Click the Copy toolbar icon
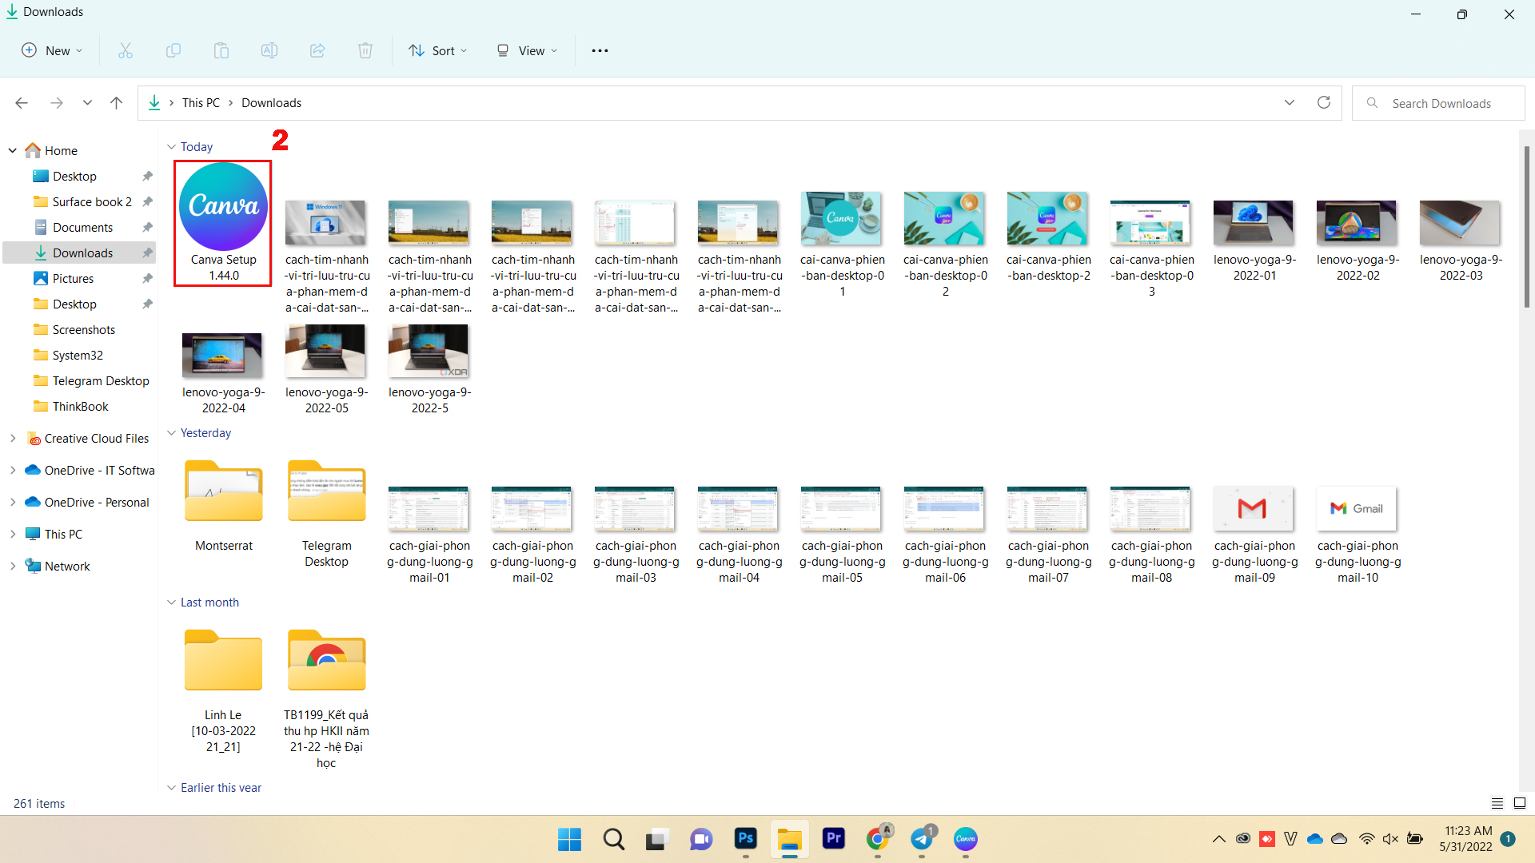 (173, 50)
